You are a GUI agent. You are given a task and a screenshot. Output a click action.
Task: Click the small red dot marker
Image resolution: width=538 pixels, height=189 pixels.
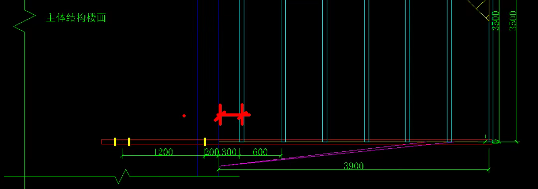[x=184, y=116]
